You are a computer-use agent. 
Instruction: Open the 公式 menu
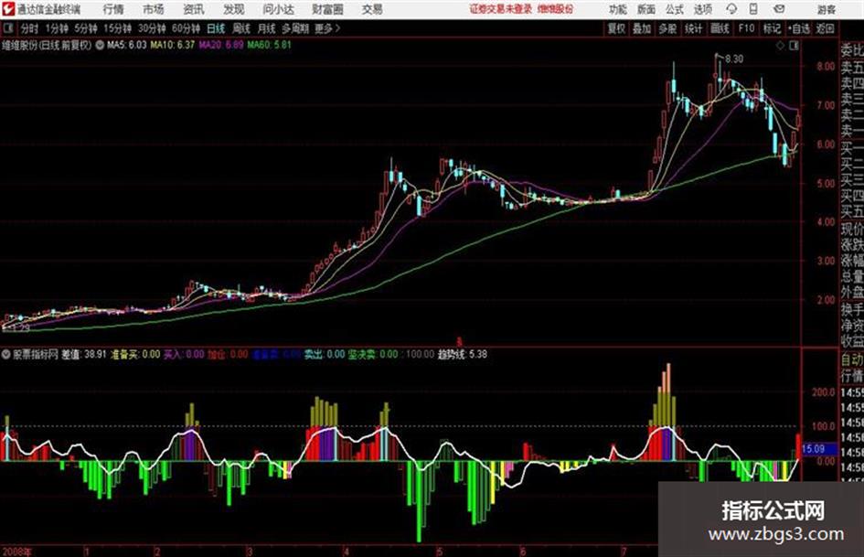(675, 9)
